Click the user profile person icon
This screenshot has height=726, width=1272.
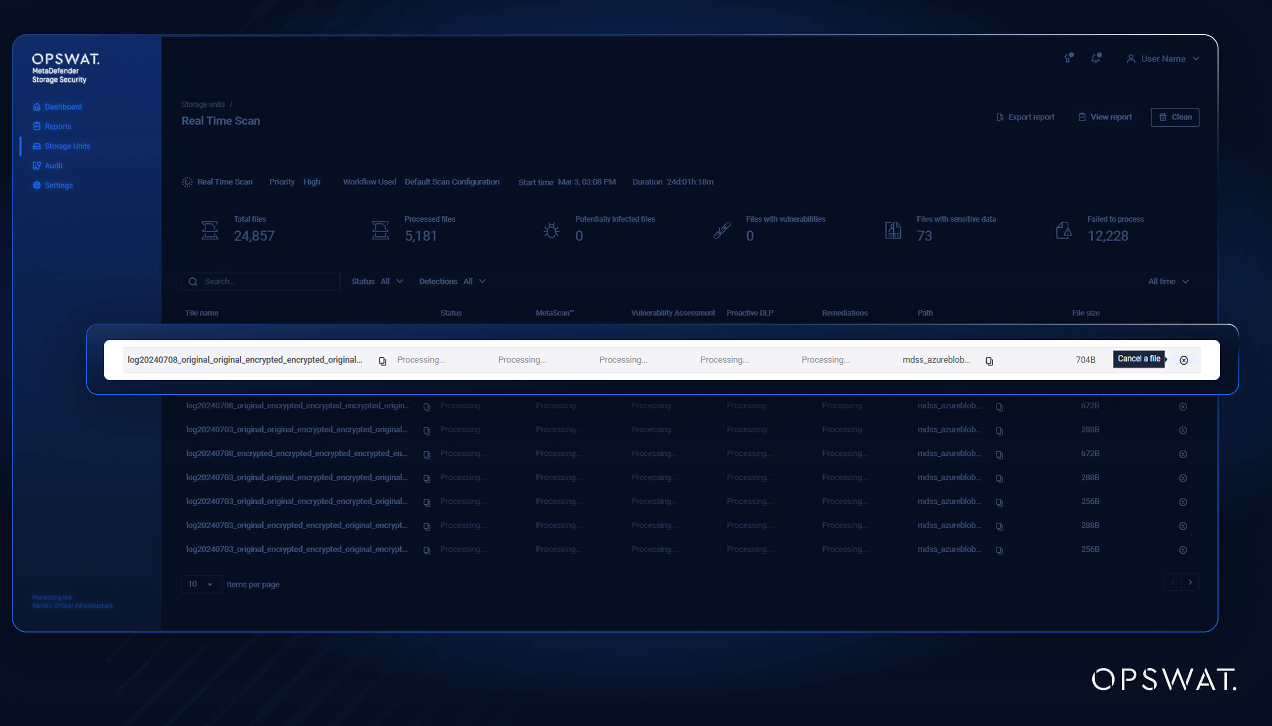pos(1131,58)
